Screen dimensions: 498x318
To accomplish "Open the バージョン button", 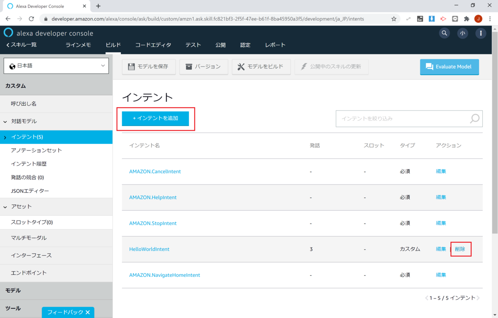I will 203,67.
